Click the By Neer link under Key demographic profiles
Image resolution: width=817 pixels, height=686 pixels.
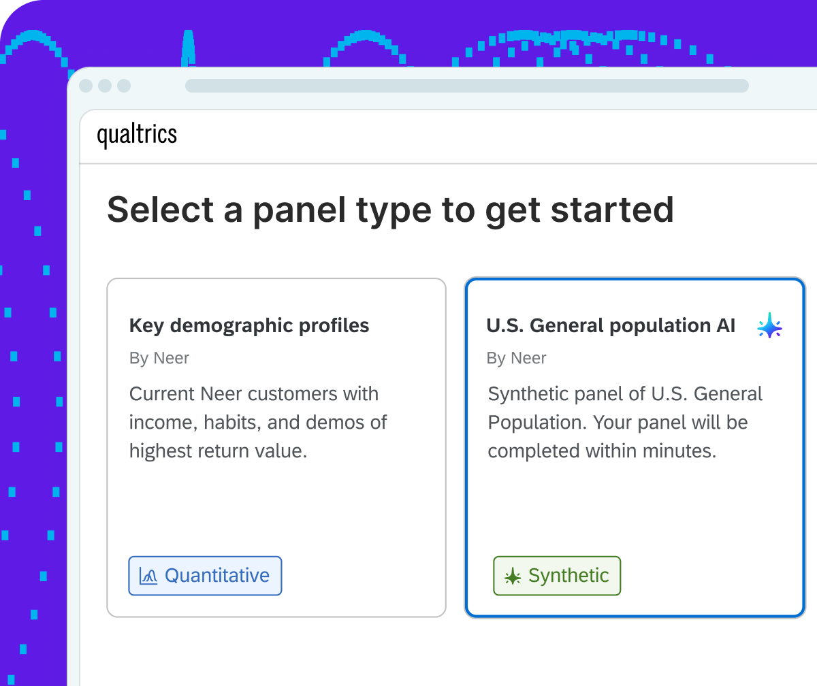[x=159, y=358]
